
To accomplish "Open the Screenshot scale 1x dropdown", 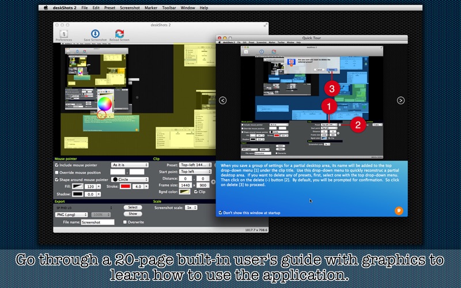I will pyautogui.click(x=191, y=207).
